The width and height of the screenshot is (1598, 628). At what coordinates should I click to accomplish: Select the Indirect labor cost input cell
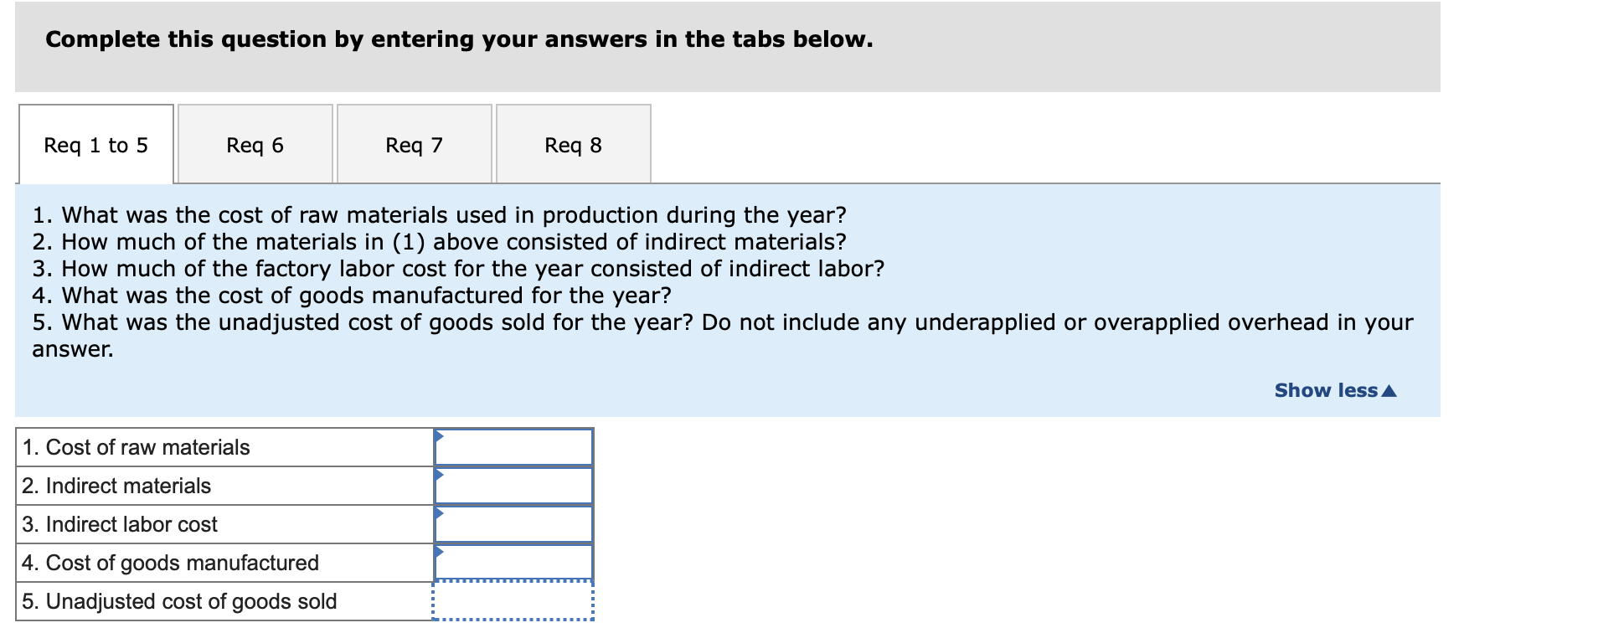(x=513, y=525)
